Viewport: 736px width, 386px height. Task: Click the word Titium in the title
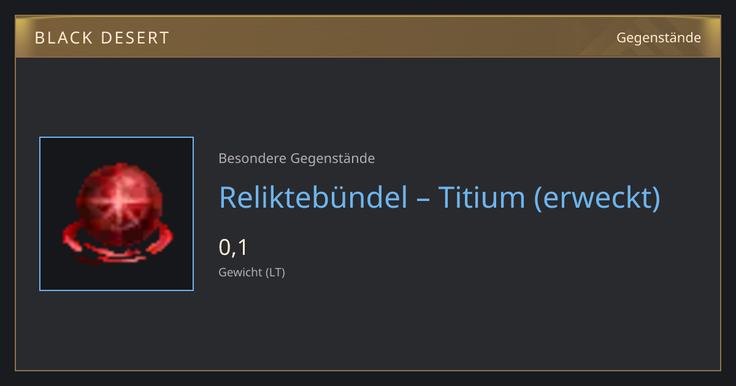482,197
